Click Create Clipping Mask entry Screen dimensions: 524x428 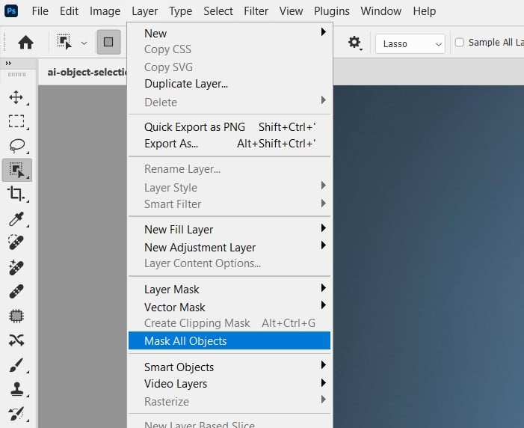(229, 323)
